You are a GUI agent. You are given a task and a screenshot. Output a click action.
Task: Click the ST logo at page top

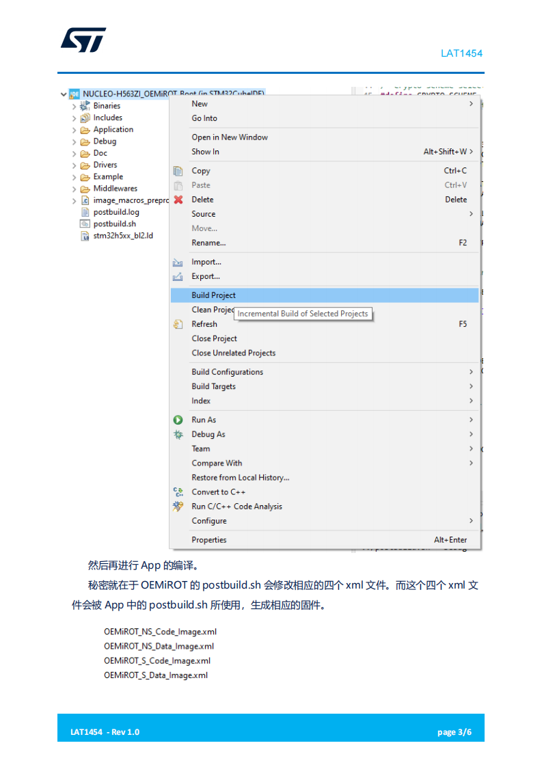point(83,40)
